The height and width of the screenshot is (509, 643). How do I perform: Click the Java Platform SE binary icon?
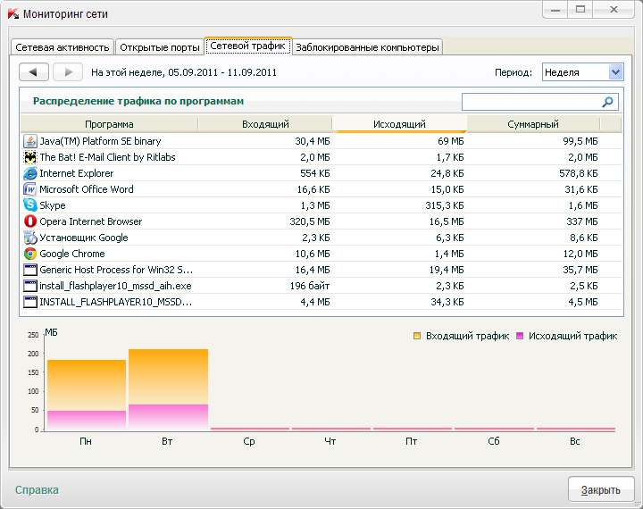point(29,141)
